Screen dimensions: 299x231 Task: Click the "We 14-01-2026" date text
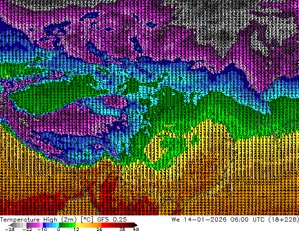pyautogui.click(x=199, y=219)
